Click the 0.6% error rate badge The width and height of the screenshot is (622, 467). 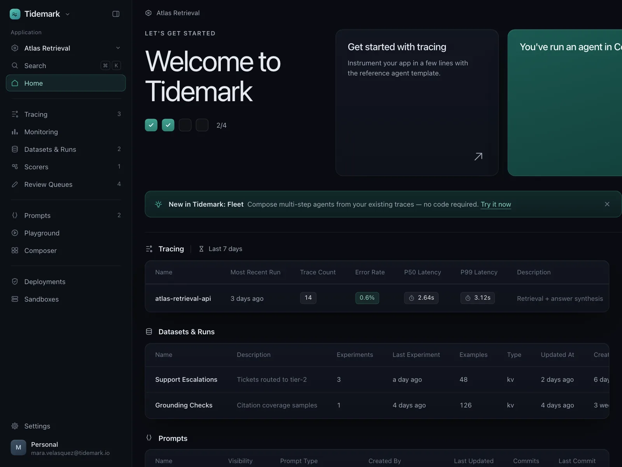pos(367,298)
